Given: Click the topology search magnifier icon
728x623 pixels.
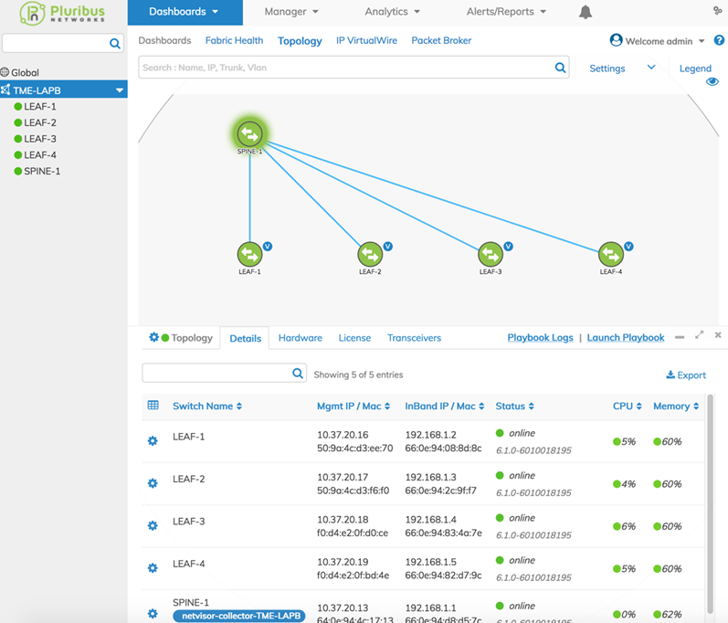Looking at the screenshot, I should (561, 68).
